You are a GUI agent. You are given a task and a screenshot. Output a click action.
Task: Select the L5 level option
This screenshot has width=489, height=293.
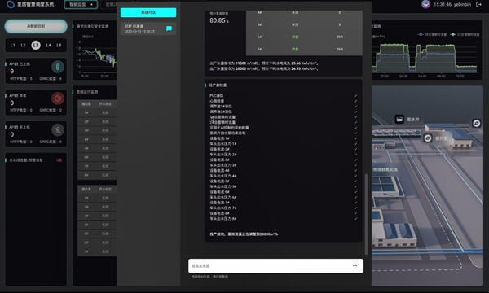pos(59,45)
